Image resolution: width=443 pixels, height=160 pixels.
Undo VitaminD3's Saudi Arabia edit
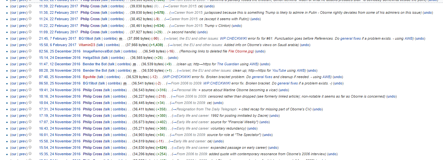(x=305, y=45)
